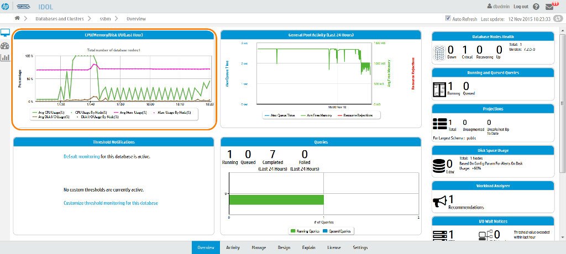Click the Running Queries legend color swatch

(292, 231)
